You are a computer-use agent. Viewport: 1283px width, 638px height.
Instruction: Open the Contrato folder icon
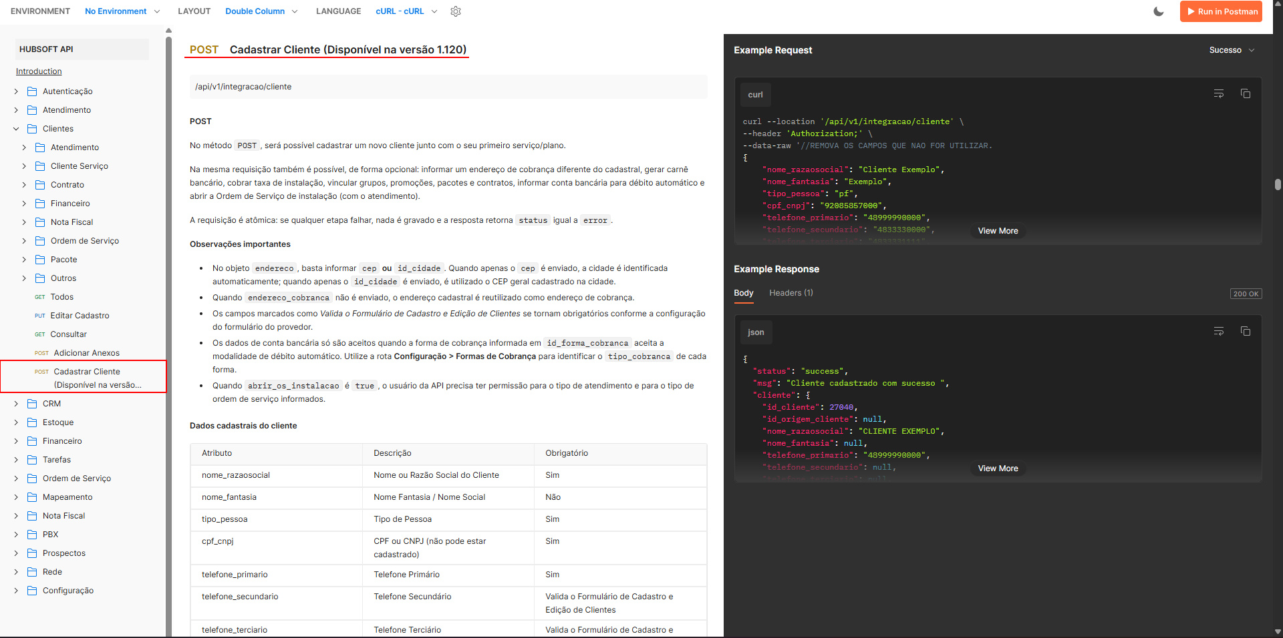click(x=40, y=185)
